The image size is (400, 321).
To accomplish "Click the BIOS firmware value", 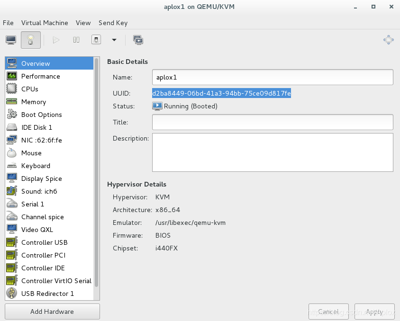I will pyautogui.click(x=163, y=235).
